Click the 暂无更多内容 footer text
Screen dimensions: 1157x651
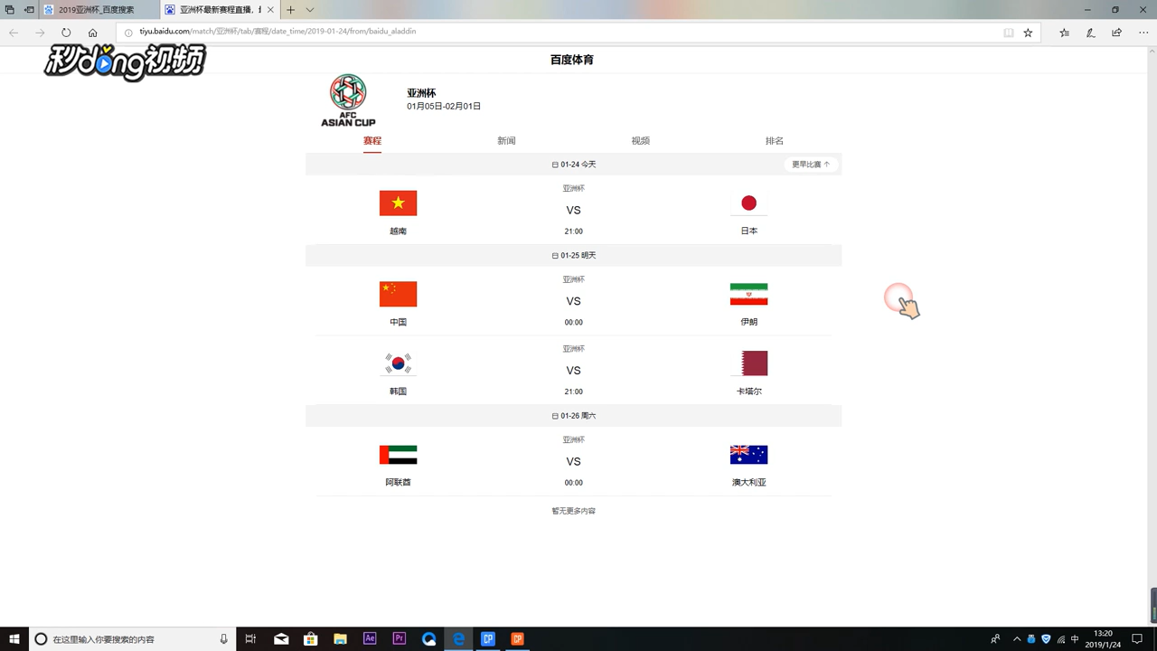[x=573, y=511]
